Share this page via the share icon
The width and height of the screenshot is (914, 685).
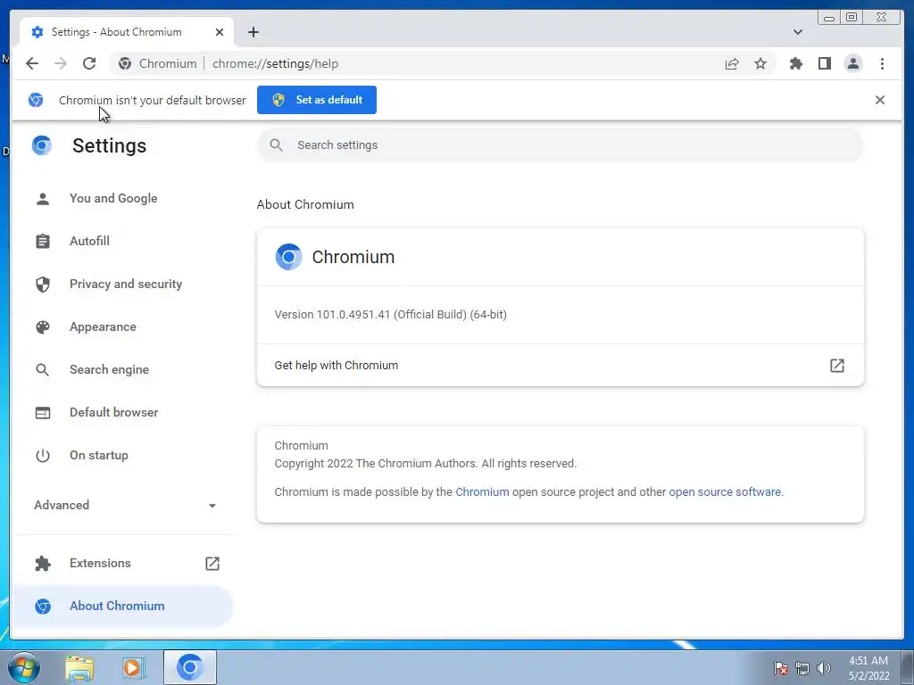point(732,63)
